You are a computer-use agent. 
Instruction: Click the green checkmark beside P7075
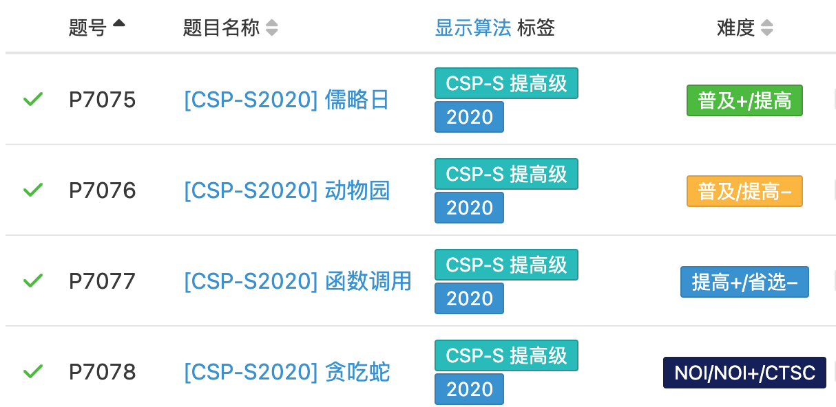33,100
